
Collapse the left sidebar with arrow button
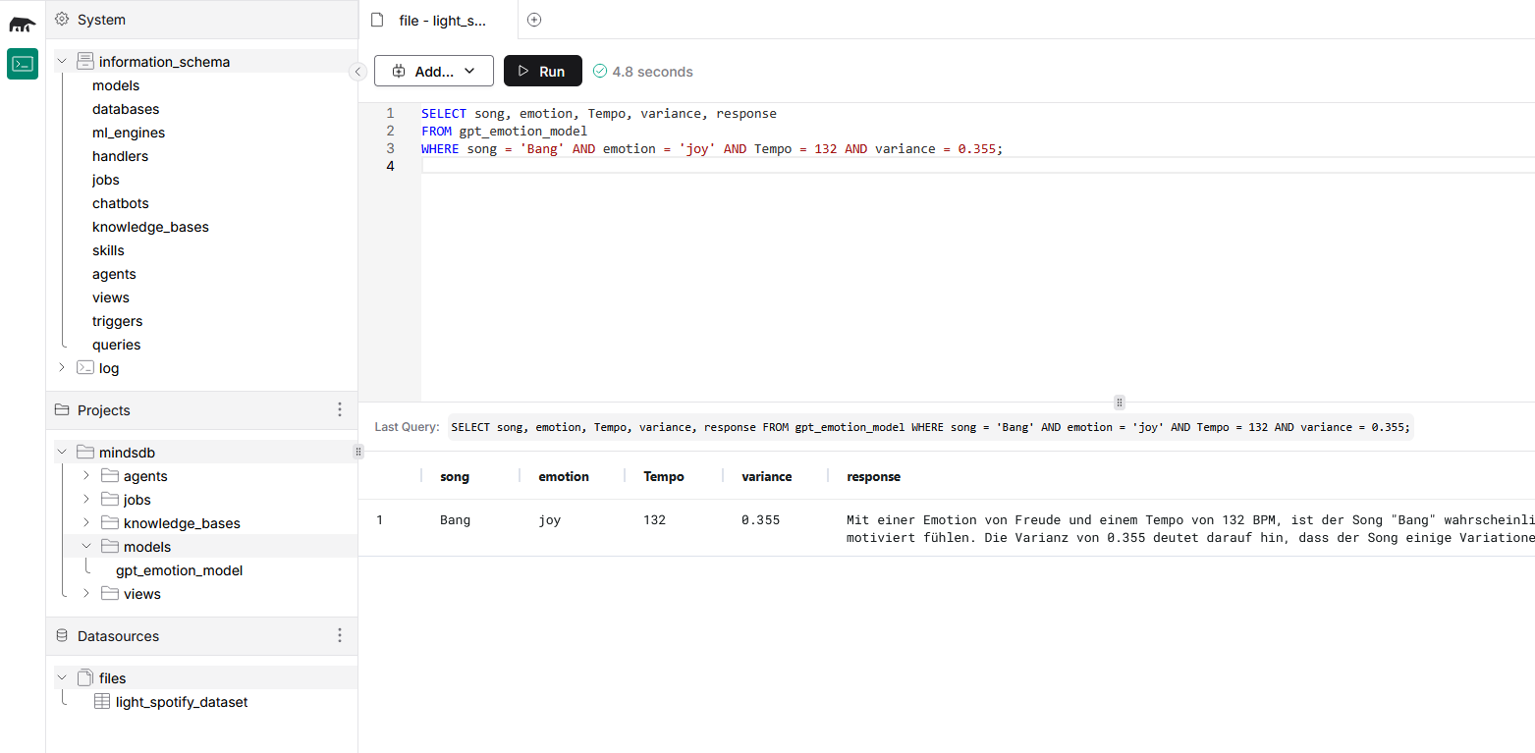pyautogui.click(x=357, y=72)
